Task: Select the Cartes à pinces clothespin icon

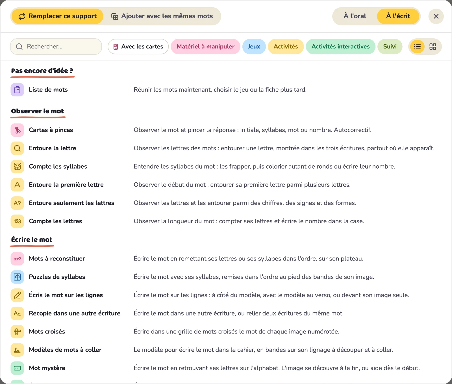Action: (17, 130)
